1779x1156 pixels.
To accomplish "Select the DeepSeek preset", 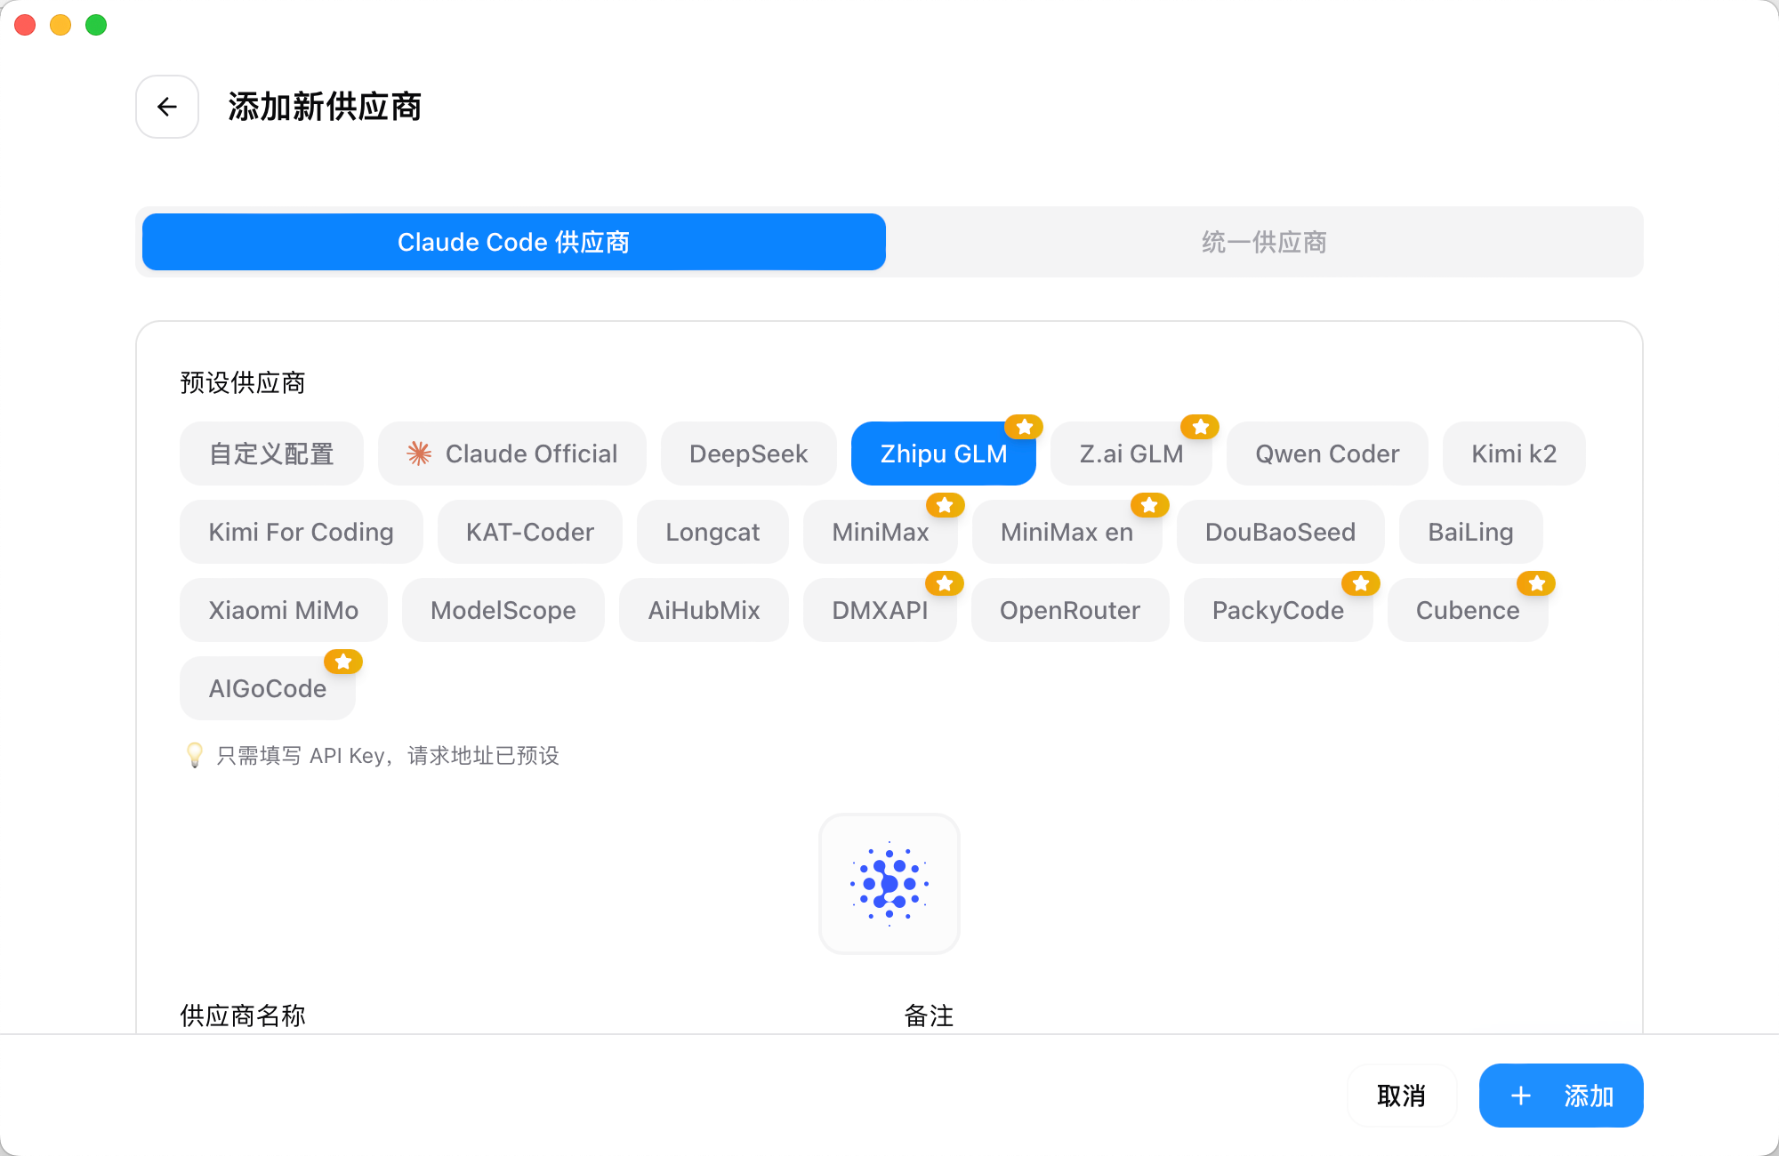I will 748,454.
